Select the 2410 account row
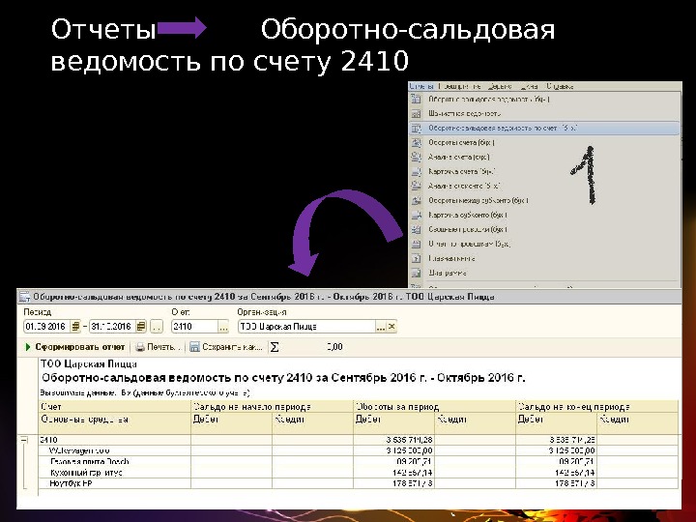The image size is (696, 522). 359,440
